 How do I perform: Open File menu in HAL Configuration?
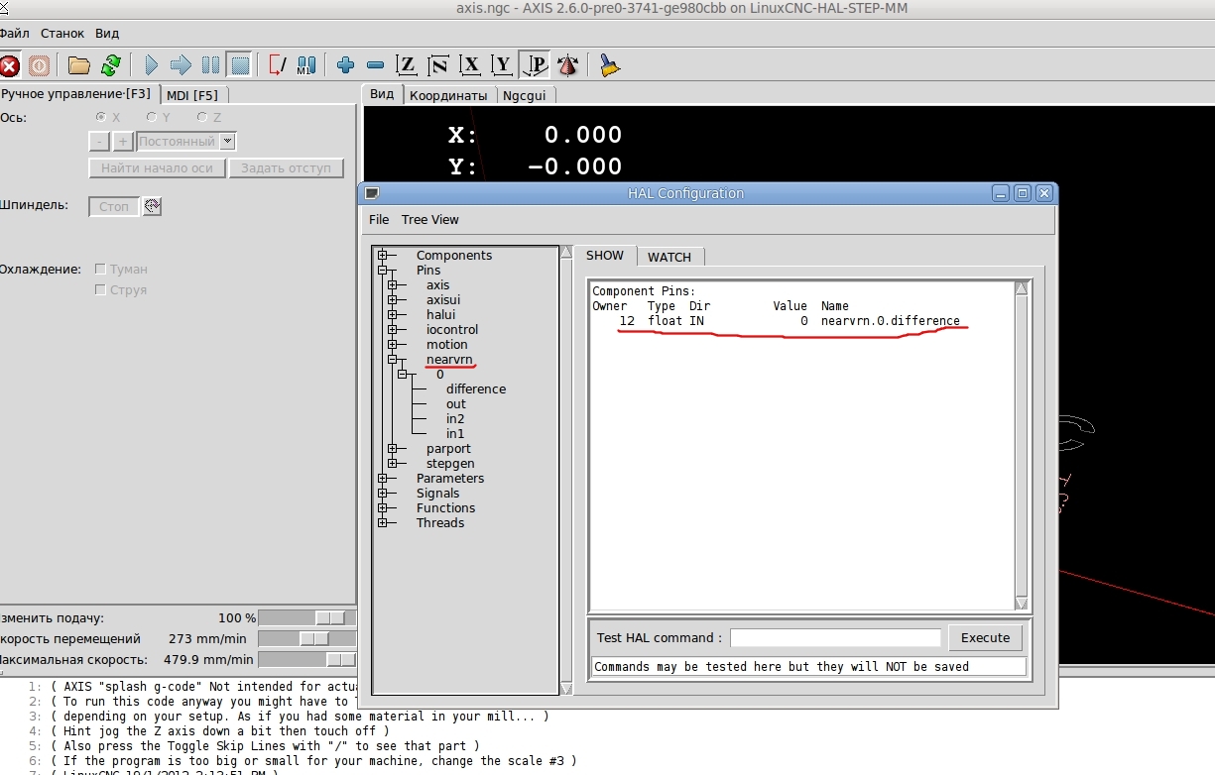tap(379, 220)
